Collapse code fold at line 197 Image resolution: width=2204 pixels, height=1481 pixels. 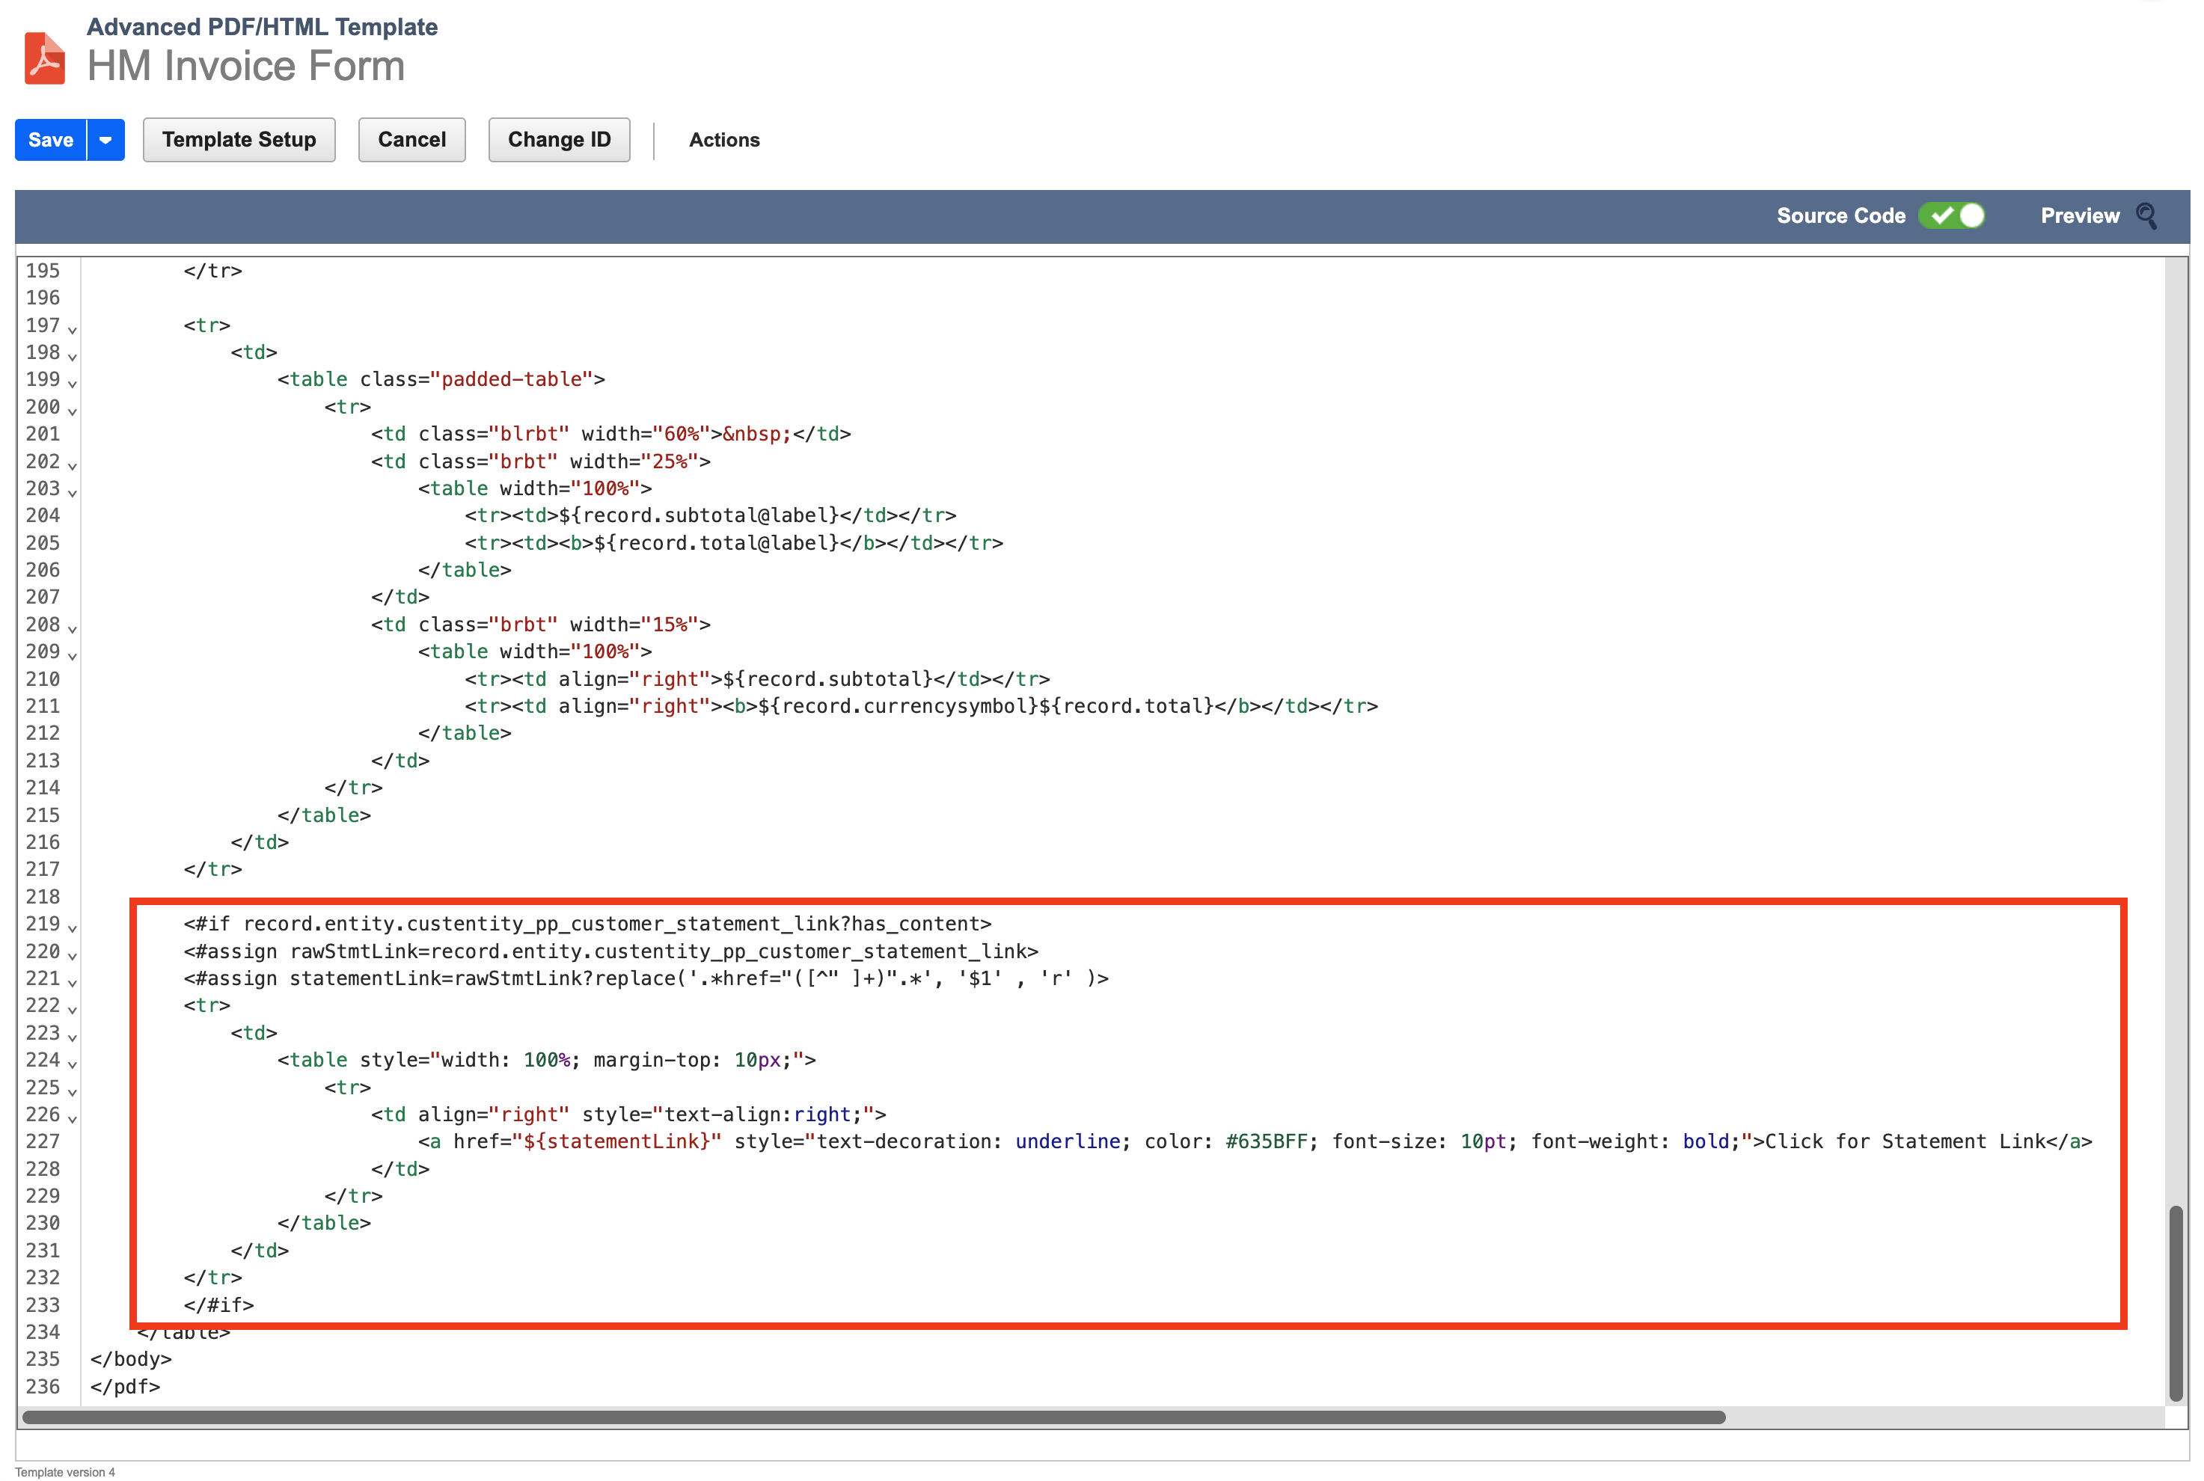pos(72,330)
